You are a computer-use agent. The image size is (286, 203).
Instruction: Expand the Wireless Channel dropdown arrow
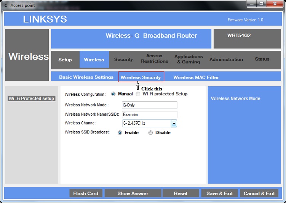coord(174,124)
